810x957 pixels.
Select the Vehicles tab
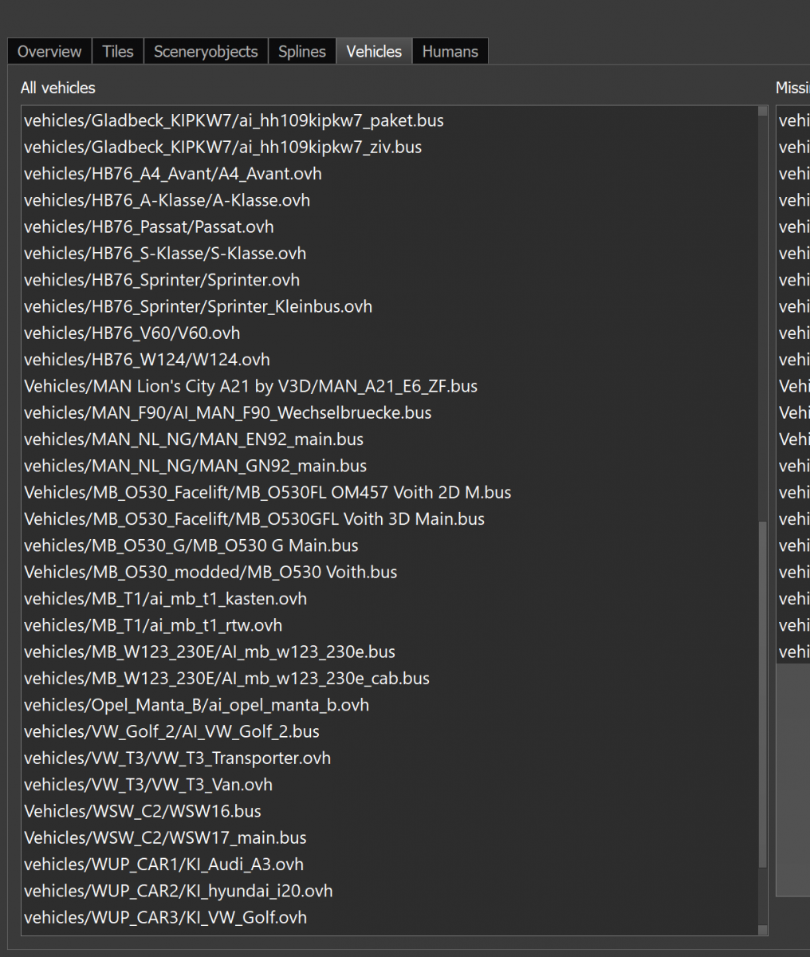(374, 52)
